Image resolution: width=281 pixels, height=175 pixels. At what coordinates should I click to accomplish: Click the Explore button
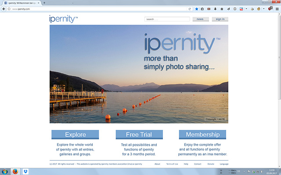(x=75, y=135)
